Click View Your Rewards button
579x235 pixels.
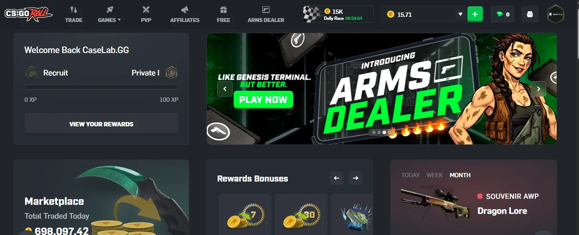pos(101,124)
